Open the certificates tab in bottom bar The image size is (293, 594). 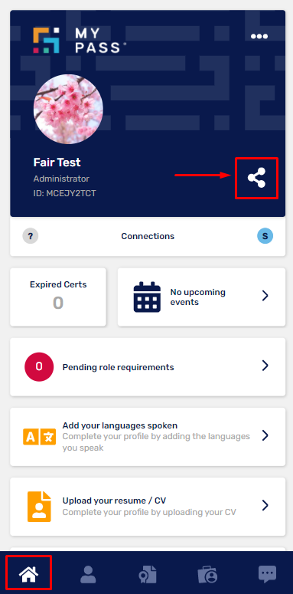coord(147,575)
